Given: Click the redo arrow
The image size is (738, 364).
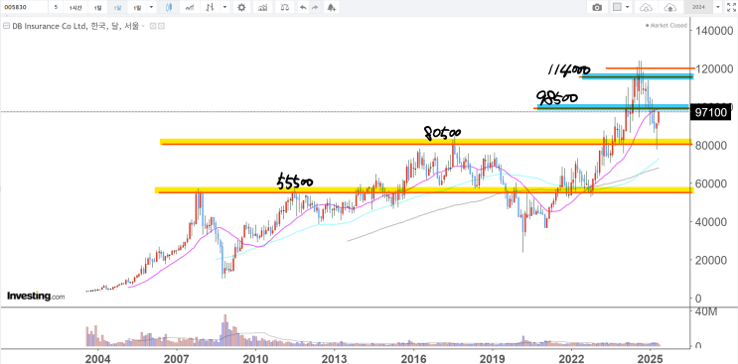Looking at the screenshot, I should coord(315,8).
